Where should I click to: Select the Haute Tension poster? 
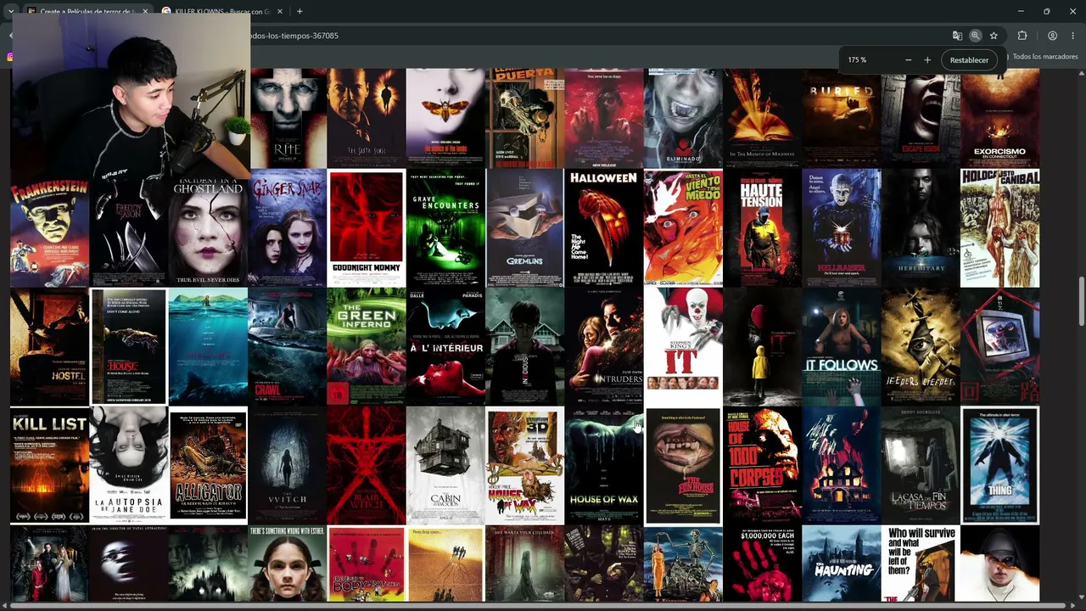[762, 228]
